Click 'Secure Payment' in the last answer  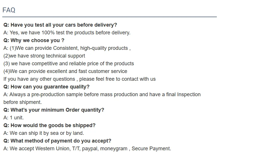[x=151, y=149]
